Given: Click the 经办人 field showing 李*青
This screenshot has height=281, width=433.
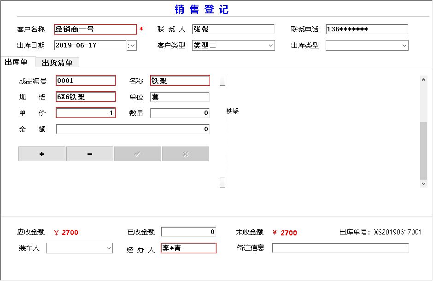Looking at the screenshot, I should tap(188, 248).
